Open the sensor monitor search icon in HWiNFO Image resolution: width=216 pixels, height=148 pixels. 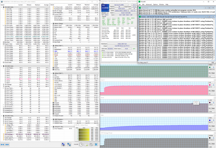[63, 145]
